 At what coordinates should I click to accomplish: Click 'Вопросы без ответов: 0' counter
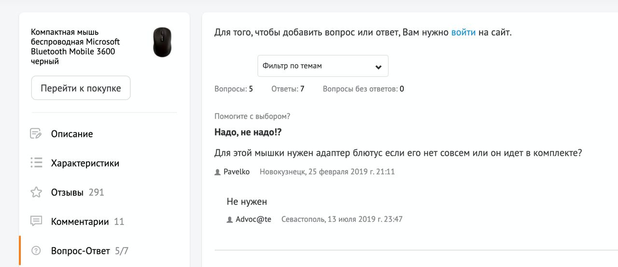point(364,89)
